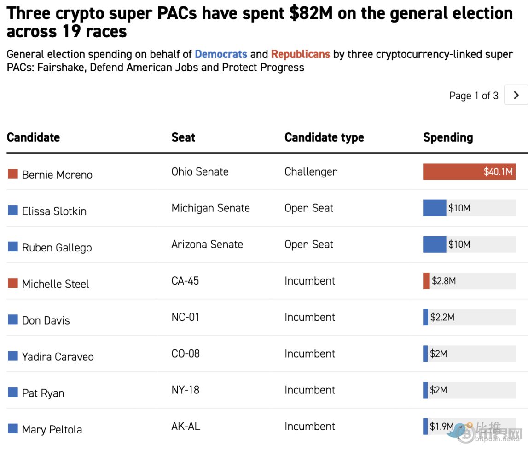Screen dimensions: 528x450
Task: Click blue party square beside Elissa Slotkin
Action: pos(13,210)
